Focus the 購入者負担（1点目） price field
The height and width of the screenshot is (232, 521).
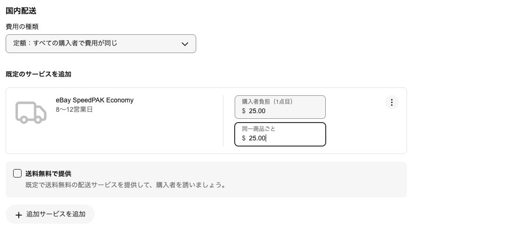point(280,107)
